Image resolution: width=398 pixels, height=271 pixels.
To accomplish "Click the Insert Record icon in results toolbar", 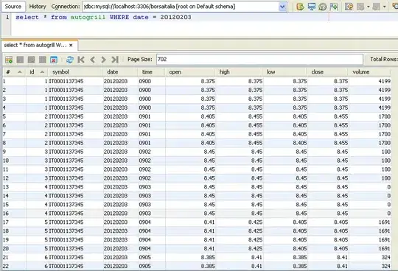I will (x=9, y=60).
